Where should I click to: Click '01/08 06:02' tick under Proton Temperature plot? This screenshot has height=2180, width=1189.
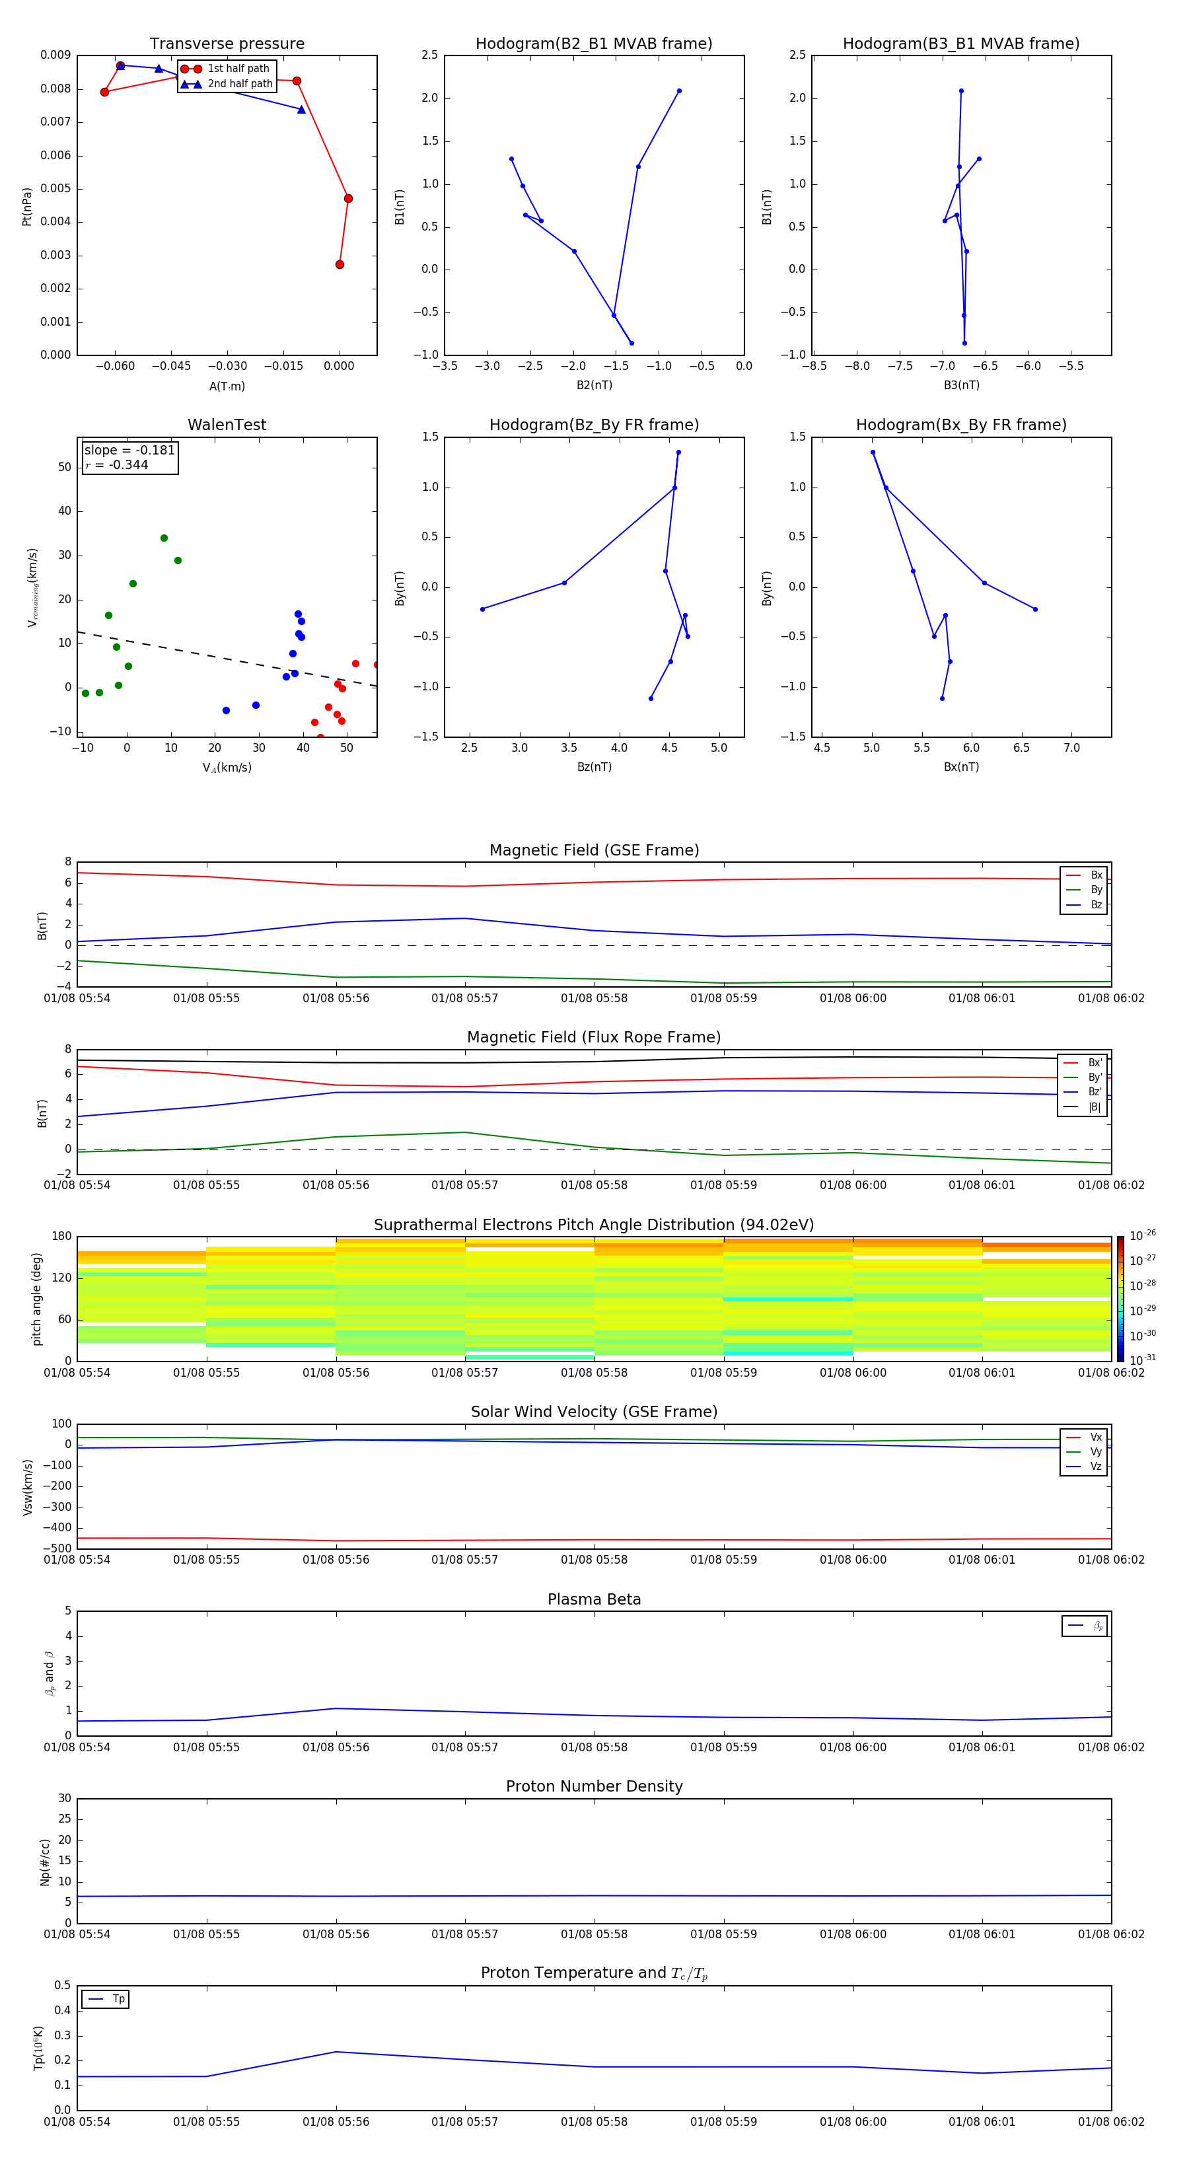[x=1110, y=2122]
